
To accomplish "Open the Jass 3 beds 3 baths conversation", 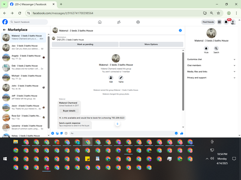I will tap(24, 48).
